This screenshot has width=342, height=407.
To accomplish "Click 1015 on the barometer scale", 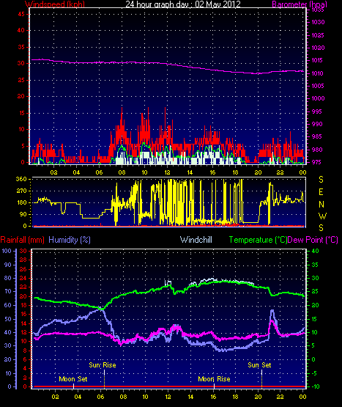I will (318, 60).
